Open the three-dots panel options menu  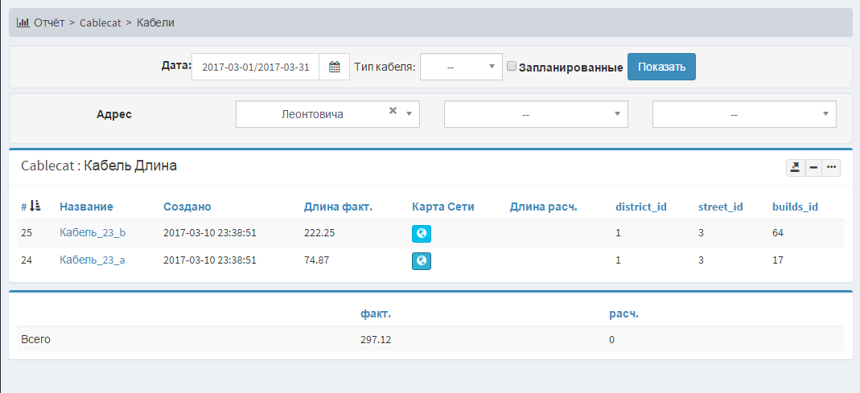pyautogui.click(x=831, y=167)
